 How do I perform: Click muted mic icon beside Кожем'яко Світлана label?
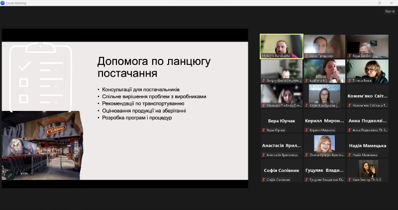350,105
